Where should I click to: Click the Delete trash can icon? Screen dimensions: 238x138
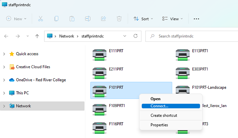click(x=119, y=19)
